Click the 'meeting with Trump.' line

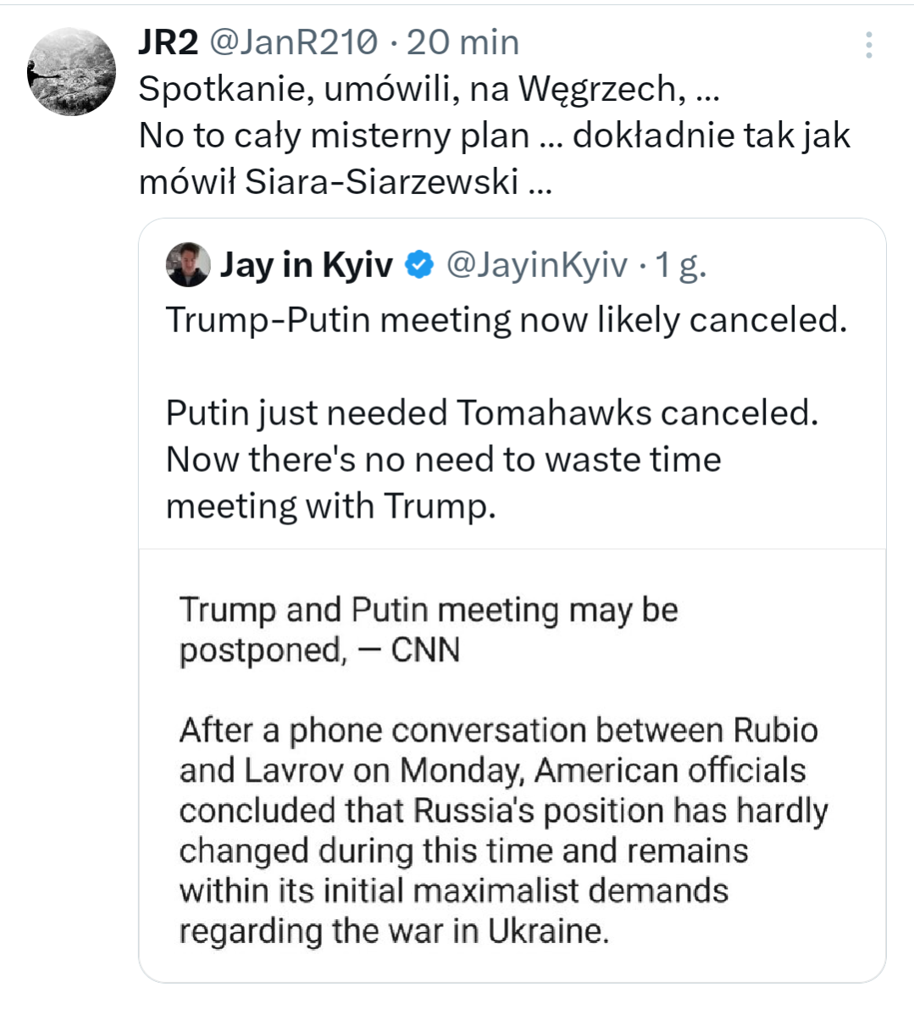(x=330, y=507)
